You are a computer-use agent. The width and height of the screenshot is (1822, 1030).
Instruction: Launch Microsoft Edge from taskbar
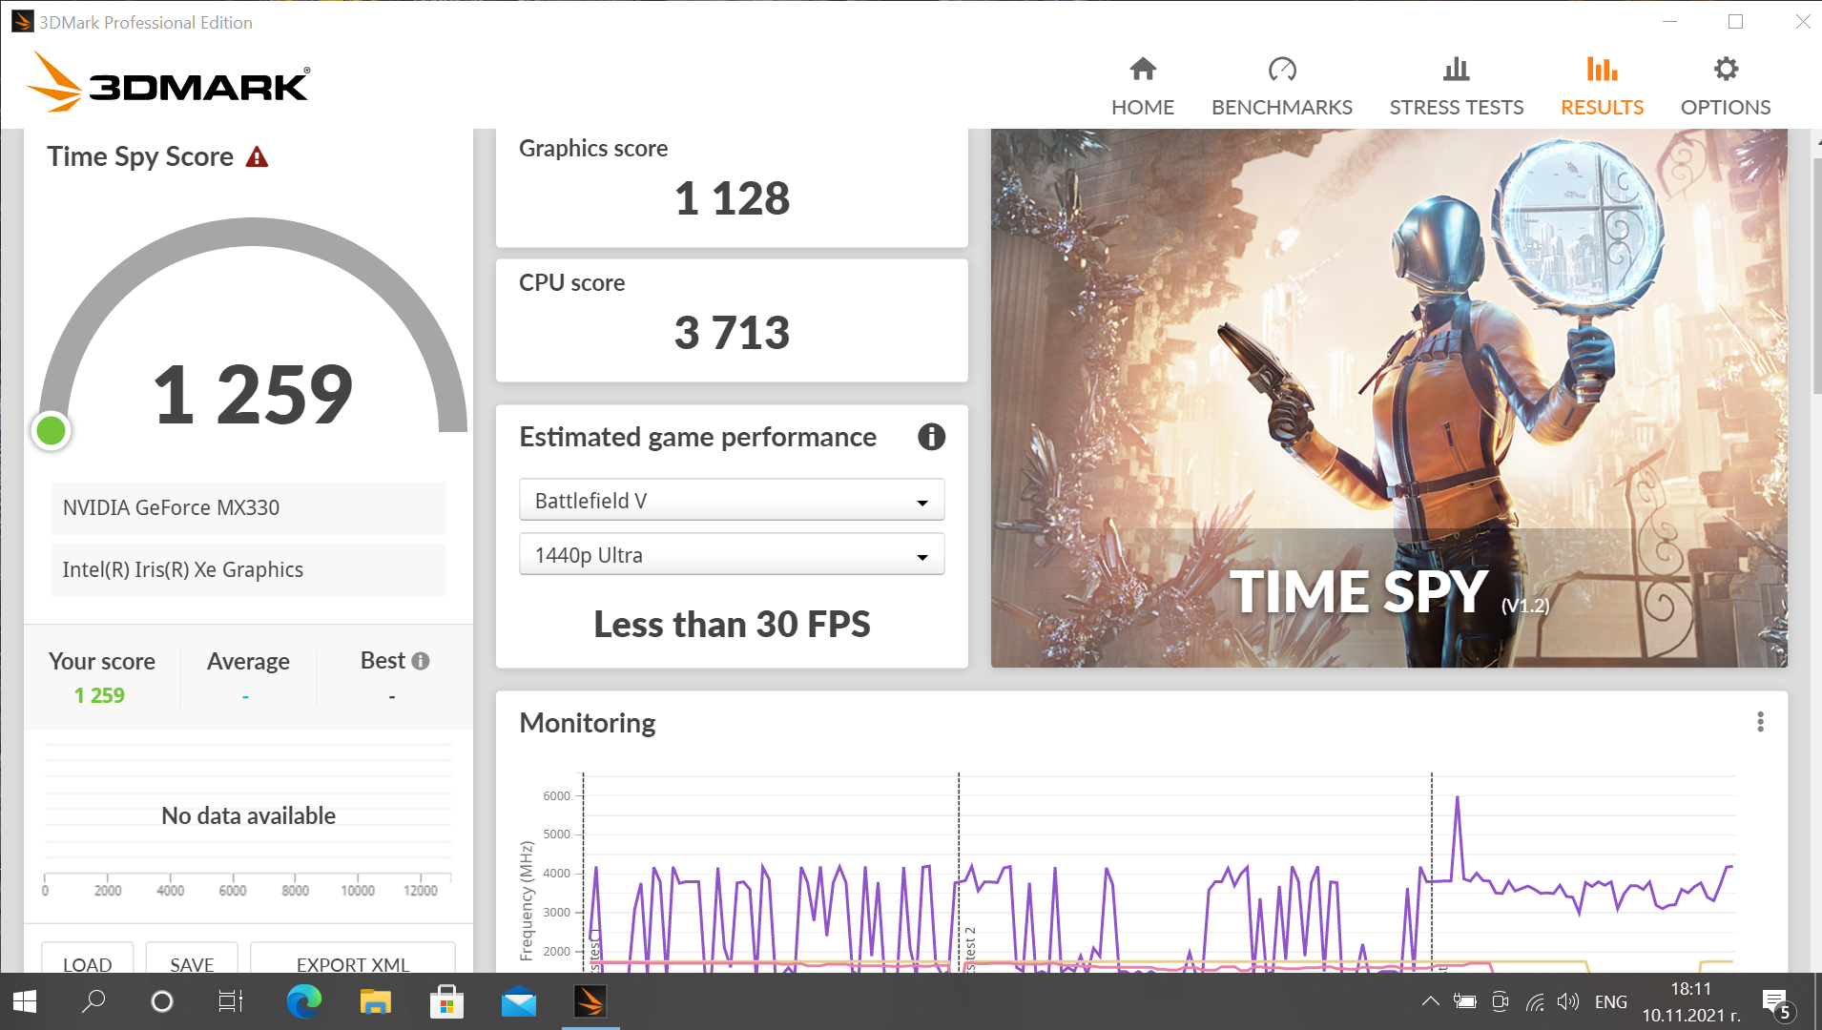(x=304, y=1001)
